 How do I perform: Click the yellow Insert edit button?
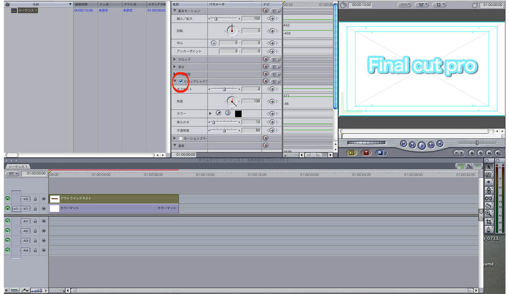click(x=351, y=153)
